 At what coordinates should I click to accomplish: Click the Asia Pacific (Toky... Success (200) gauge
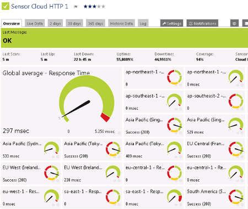113,149
